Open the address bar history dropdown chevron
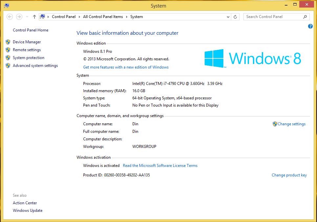Viewport: 317px width, 222px height. tap(228, 17)
